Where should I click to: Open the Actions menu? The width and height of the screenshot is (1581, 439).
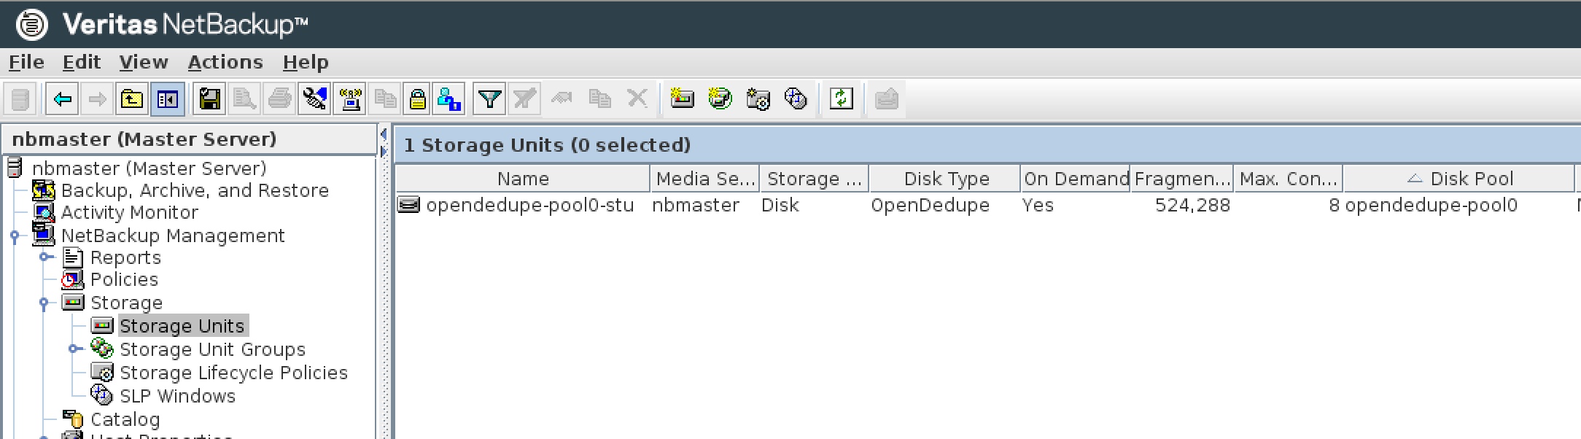(x=225, y=62)
